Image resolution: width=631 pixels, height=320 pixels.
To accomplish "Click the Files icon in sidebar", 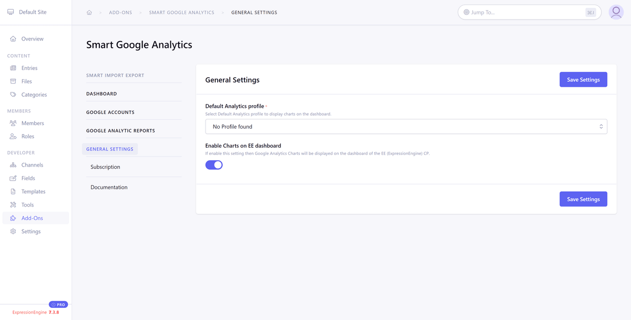I will 13,81.
